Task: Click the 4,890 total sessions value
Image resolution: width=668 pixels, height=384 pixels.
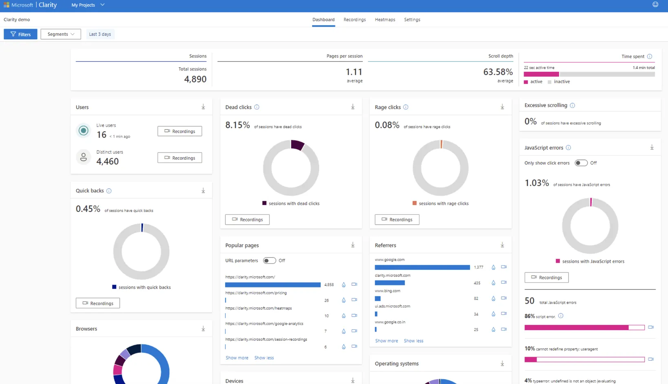Action: (x=195, y=79)
